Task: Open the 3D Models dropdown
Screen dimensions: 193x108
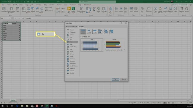Action: click(x=42, y=10)
